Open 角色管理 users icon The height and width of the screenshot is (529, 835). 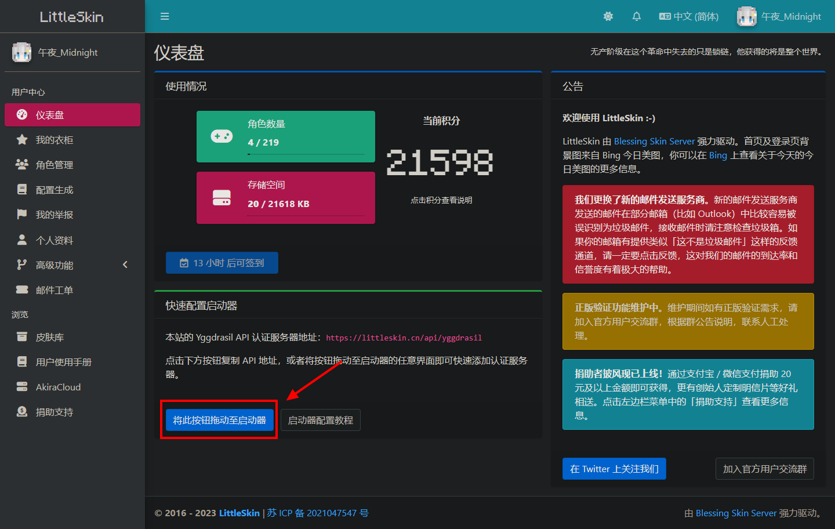[x=22, y=164]
